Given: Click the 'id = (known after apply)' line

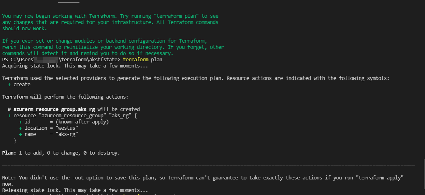Looking at the screenshot, I should click(64, 122).
